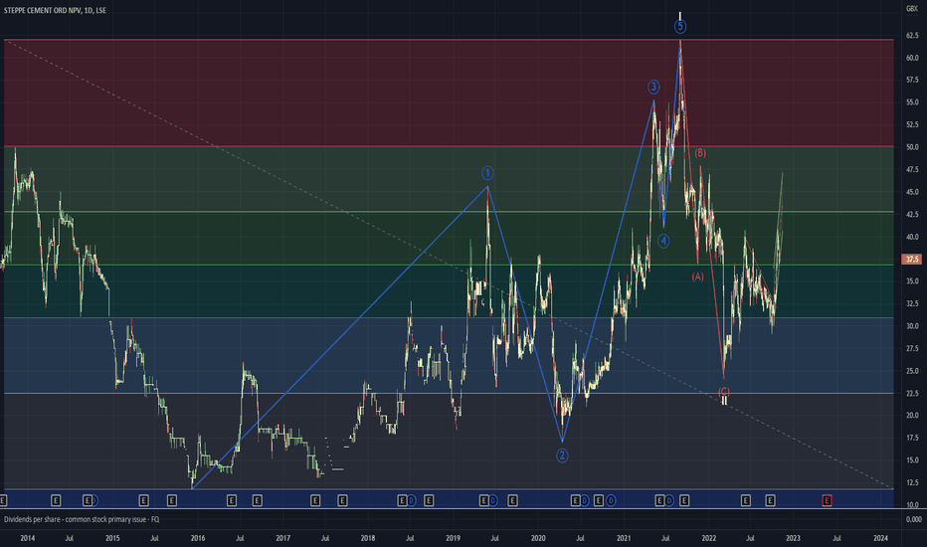Click the 2024 time axis label
This screenshot has width=927, height=547.
[x=880, y=538]
